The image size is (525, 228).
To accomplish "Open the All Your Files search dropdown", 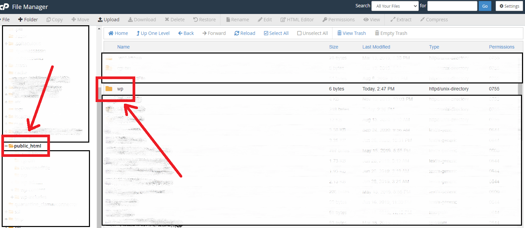I will 395,6.
